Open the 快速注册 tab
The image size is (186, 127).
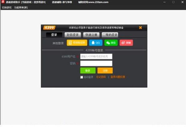pyautogui.click(x=91, y=35)
